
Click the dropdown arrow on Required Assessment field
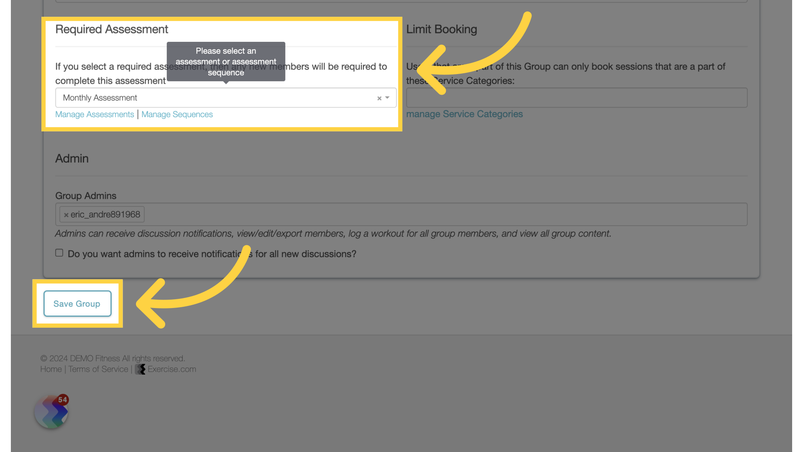(387, 97)
